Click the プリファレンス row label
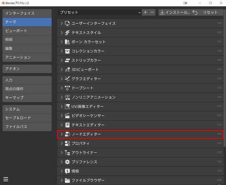The width and height of the screenshot is (226, 185). click(x=84, y=162)
